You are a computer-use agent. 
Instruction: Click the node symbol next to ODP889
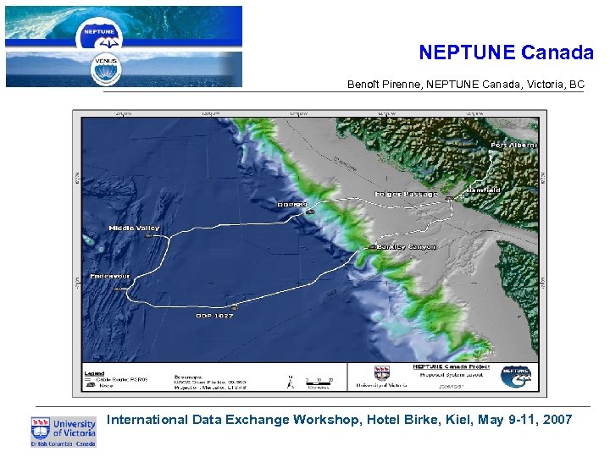point(310,212)
